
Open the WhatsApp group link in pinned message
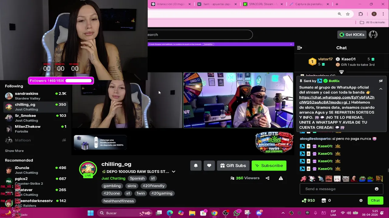pyautogui.click(x=337, y=100)
